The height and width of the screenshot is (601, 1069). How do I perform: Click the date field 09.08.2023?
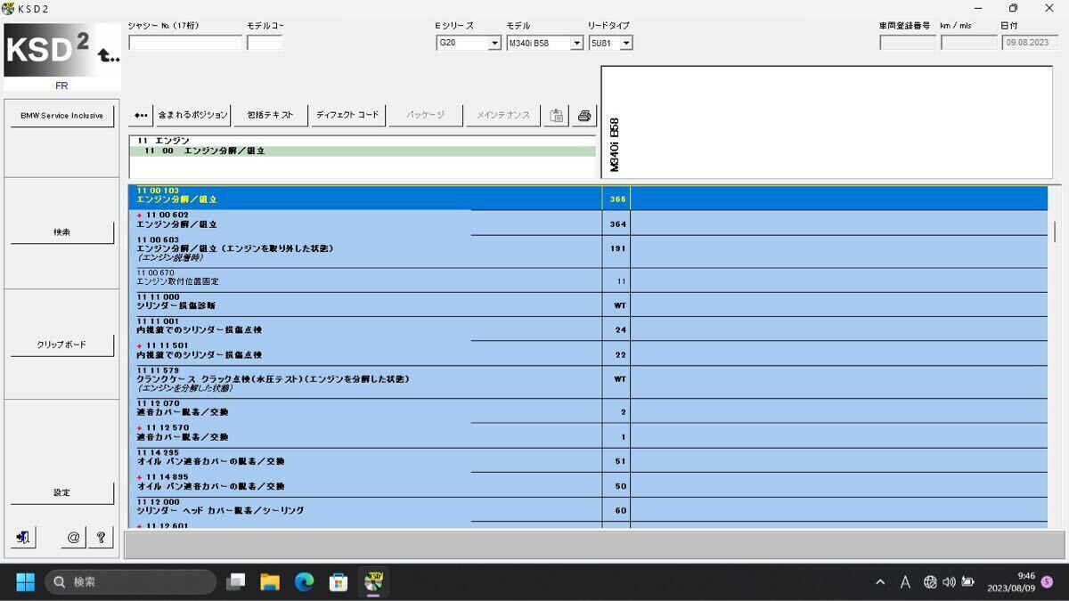point(1031,43)
